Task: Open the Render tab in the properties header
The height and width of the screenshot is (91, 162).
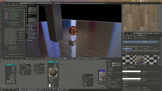Action: [126, 35]
